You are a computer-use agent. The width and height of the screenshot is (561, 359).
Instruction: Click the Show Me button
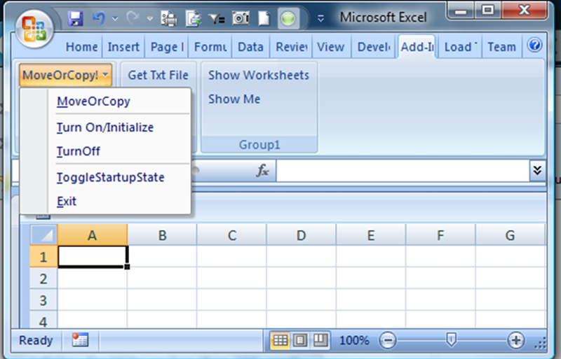(x=234, y=99)
